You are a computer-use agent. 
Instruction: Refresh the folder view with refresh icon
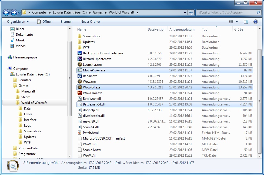click(x=191, y=12)
